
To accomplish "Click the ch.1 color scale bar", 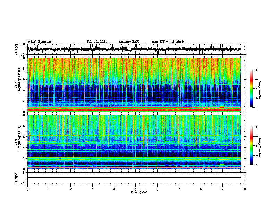I will click(251, 89).
